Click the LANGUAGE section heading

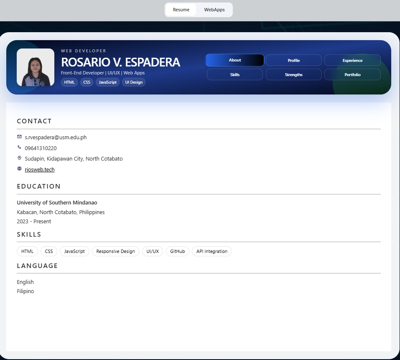pos(37,266)
